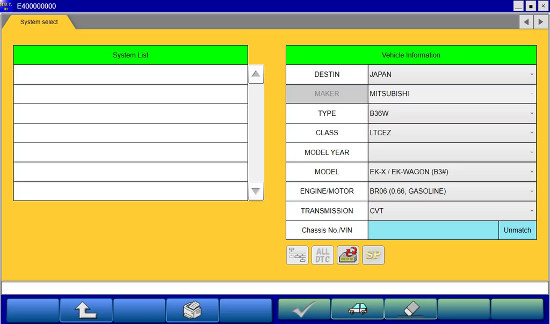Screen dimensions: 550x324
Task: Click the eraser clear button
Action: coord(410,310)
